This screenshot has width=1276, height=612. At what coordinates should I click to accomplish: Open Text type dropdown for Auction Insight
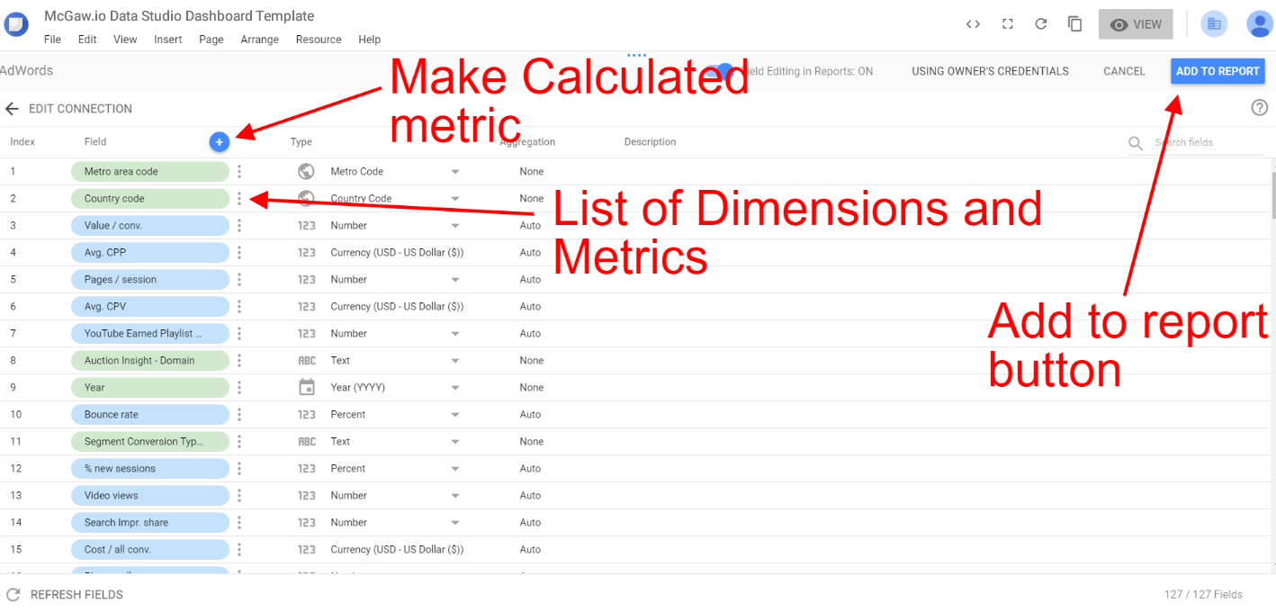455,361
